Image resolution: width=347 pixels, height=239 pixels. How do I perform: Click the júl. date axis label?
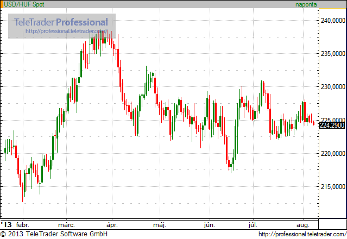(x=253, y=225)
